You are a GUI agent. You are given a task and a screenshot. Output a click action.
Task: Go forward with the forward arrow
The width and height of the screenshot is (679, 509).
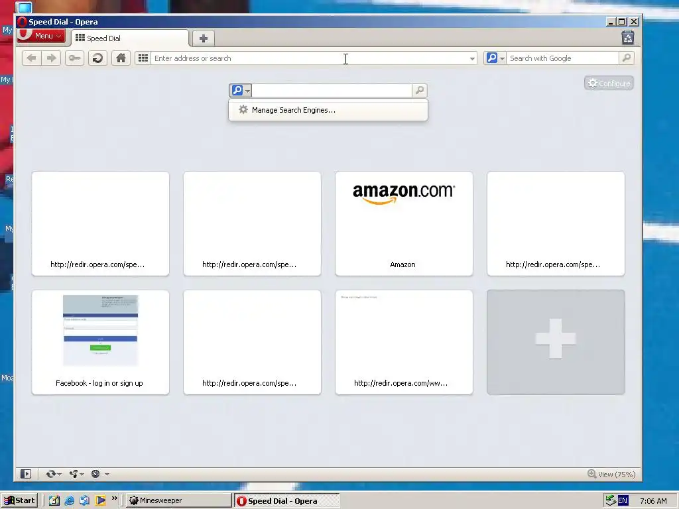[x=51, y=58]
